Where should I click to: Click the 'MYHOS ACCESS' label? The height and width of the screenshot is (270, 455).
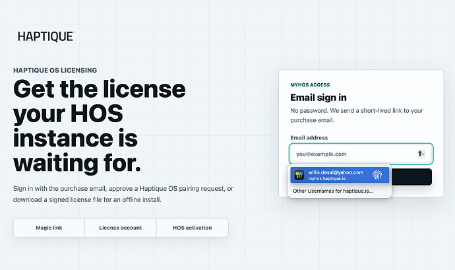310,85
